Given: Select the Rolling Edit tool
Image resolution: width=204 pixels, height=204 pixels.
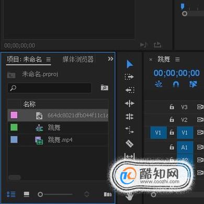Looking at the screenshot, I should 130,117.
